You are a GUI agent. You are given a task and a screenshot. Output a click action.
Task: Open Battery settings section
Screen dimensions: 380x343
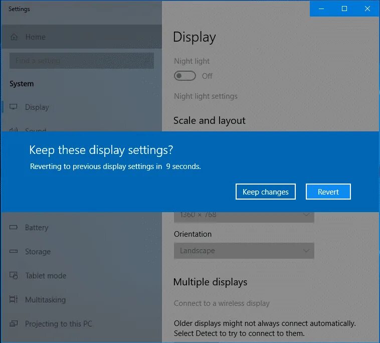81,227
